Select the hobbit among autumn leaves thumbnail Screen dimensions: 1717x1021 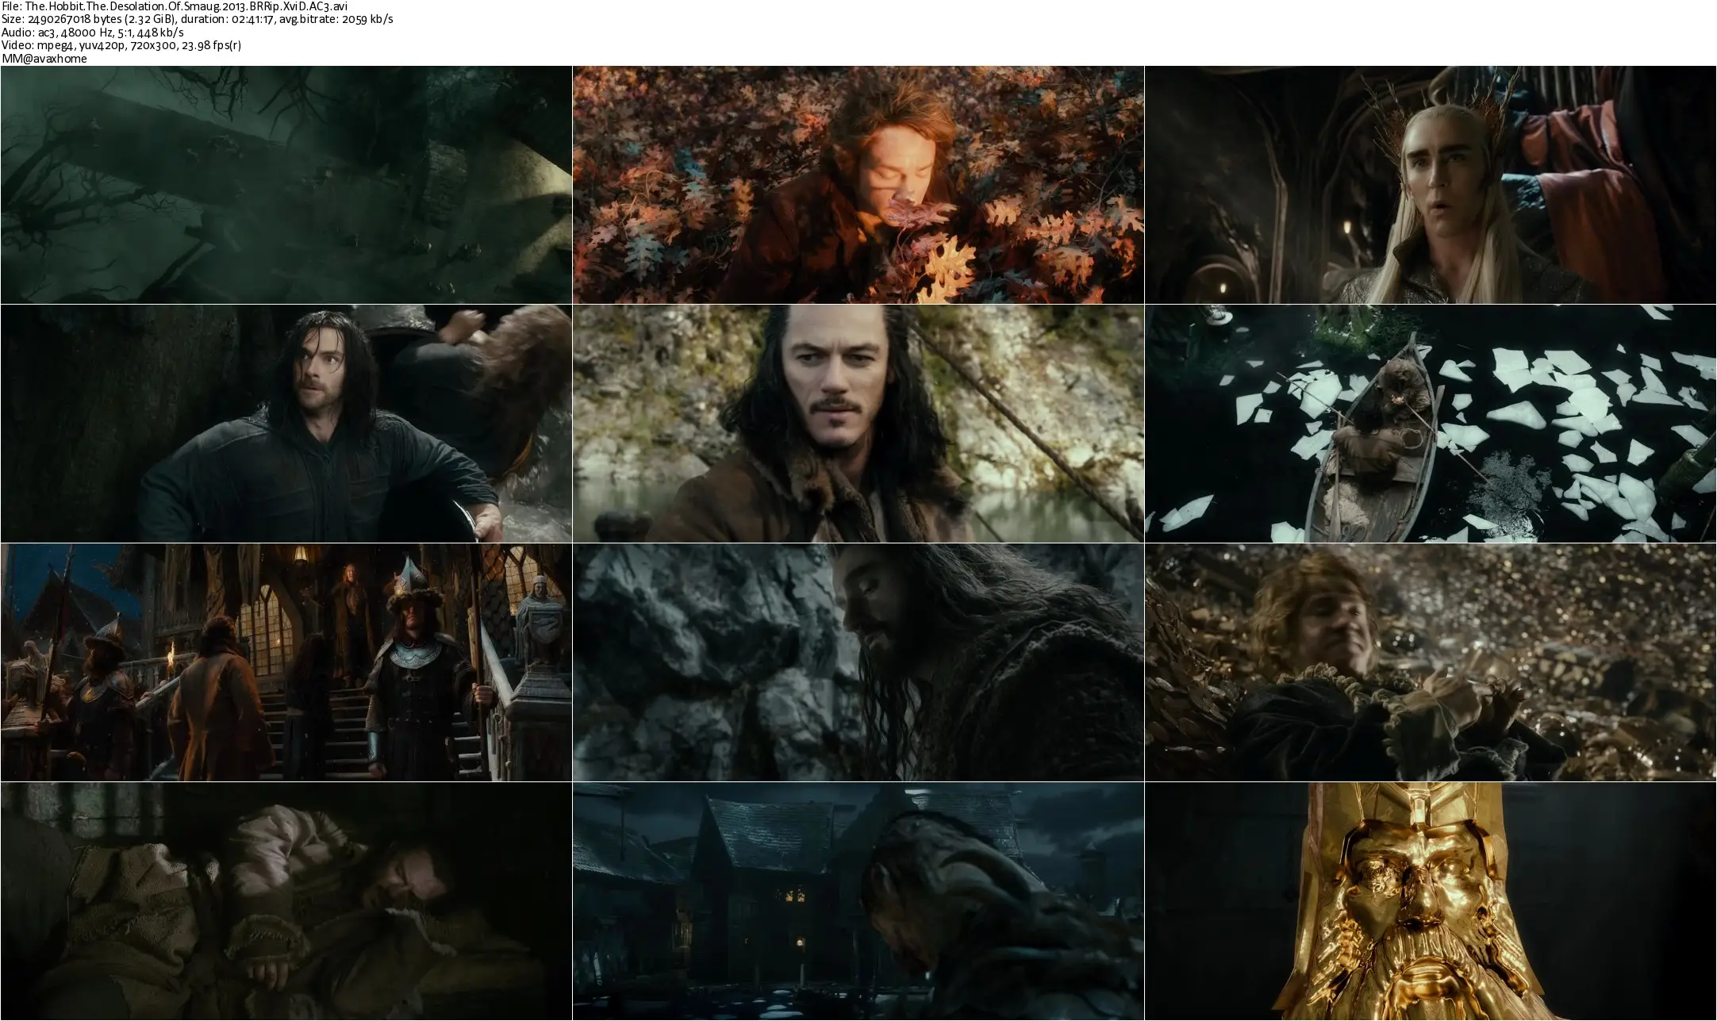(x=858, y=185)
